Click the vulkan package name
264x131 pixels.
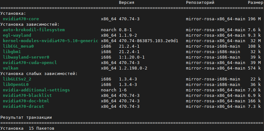10,68
